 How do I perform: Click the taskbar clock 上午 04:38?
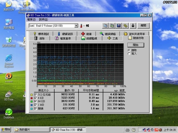coord(170,130)
